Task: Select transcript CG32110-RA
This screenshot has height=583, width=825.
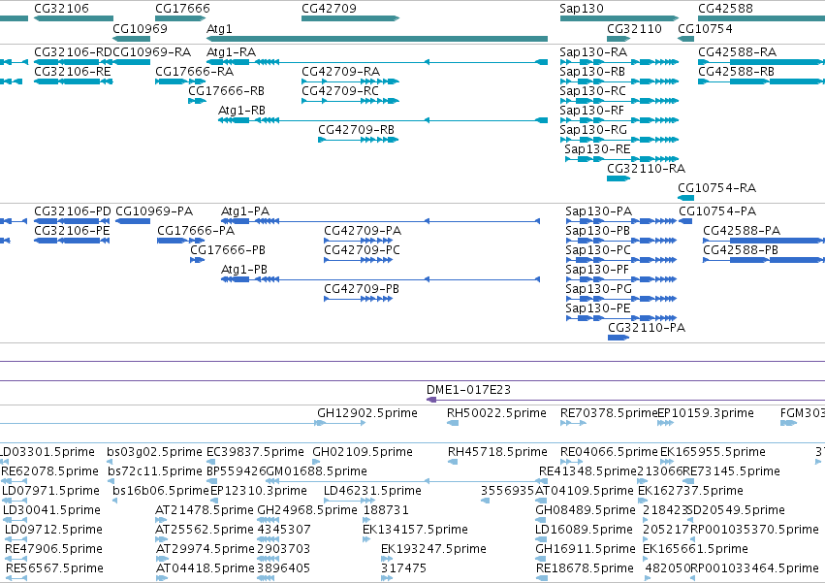Action: pos(619,178)
